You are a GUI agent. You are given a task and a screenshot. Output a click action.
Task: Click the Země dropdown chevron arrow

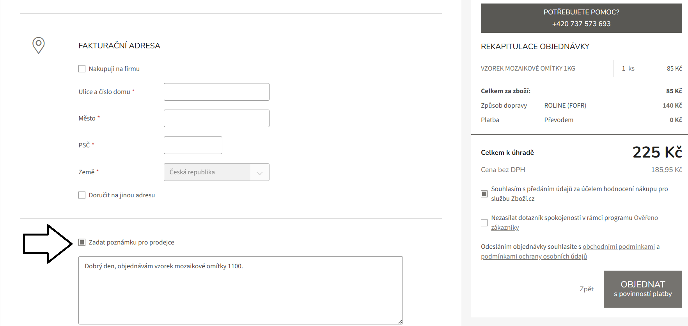pyautogui.click(x=259, y=172)
